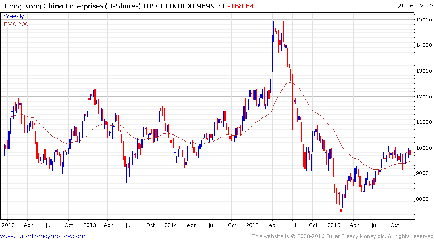Image resolution: width=434 pixels, height=242 pixels.
Task: Click the 2016-12-12 date label
Action: click(415, 6)
